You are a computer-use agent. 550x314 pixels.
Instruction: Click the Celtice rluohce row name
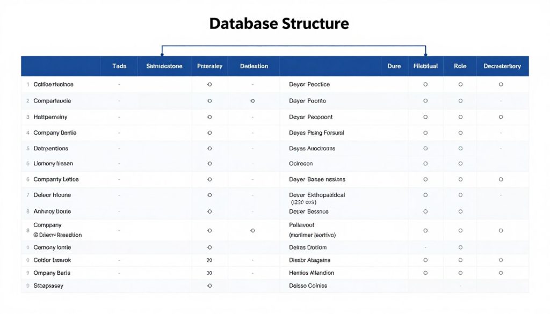(53, 84)
